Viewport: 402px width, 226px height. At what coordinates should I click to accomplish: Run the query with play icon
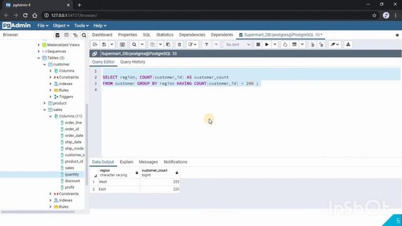[x=267, y=45]
